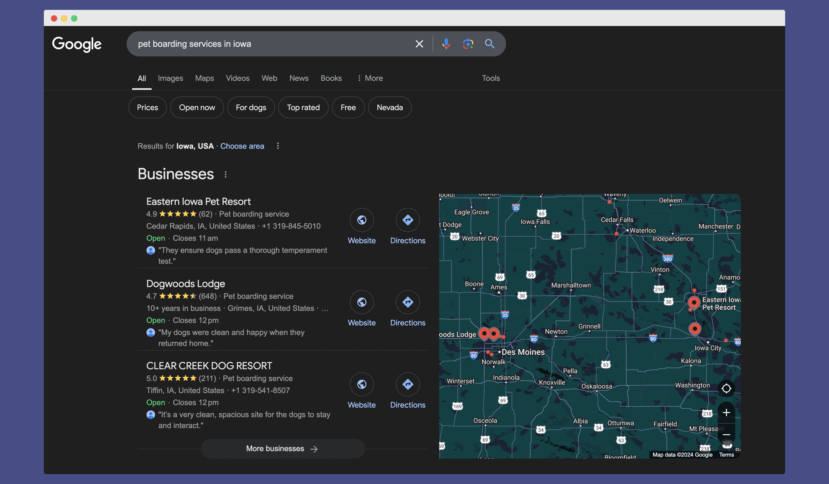The height and width of the screenshot is (484, 829).
Task: Switch to the Maps tab
Action: (204, 78)
